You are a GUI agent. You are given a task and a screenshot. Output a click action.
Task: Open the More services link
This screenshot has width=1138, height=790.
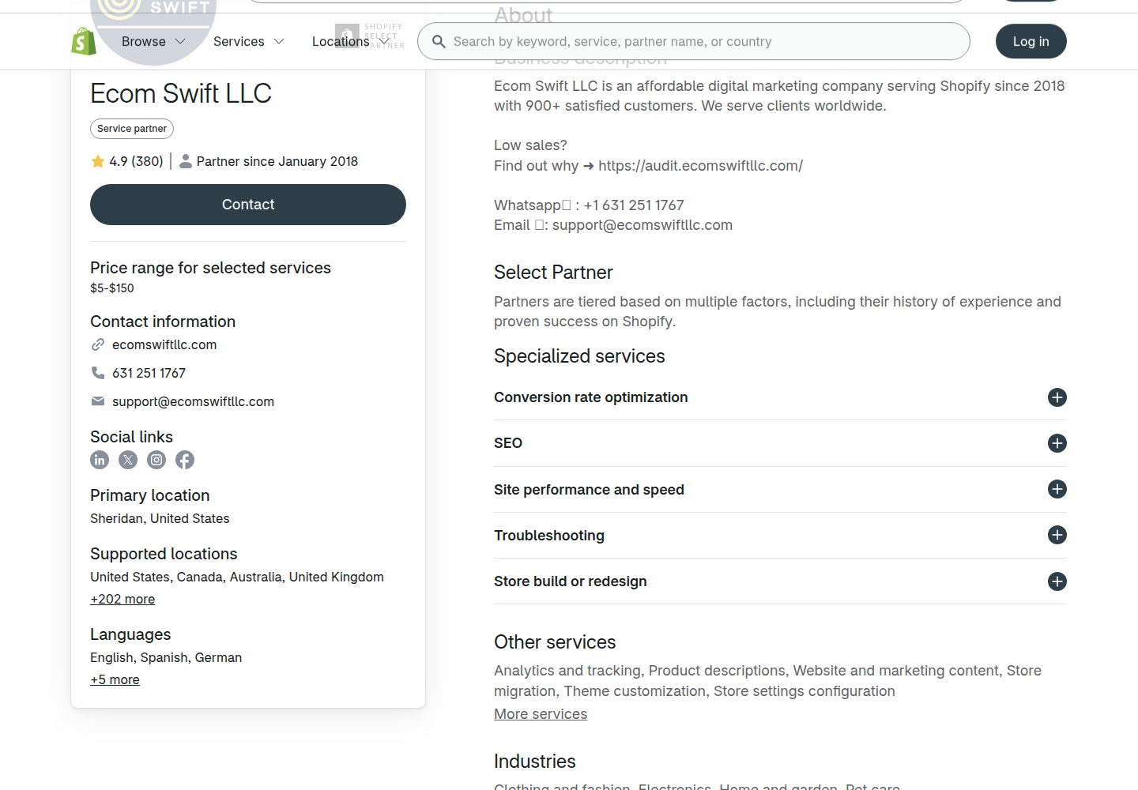[541, 714]
